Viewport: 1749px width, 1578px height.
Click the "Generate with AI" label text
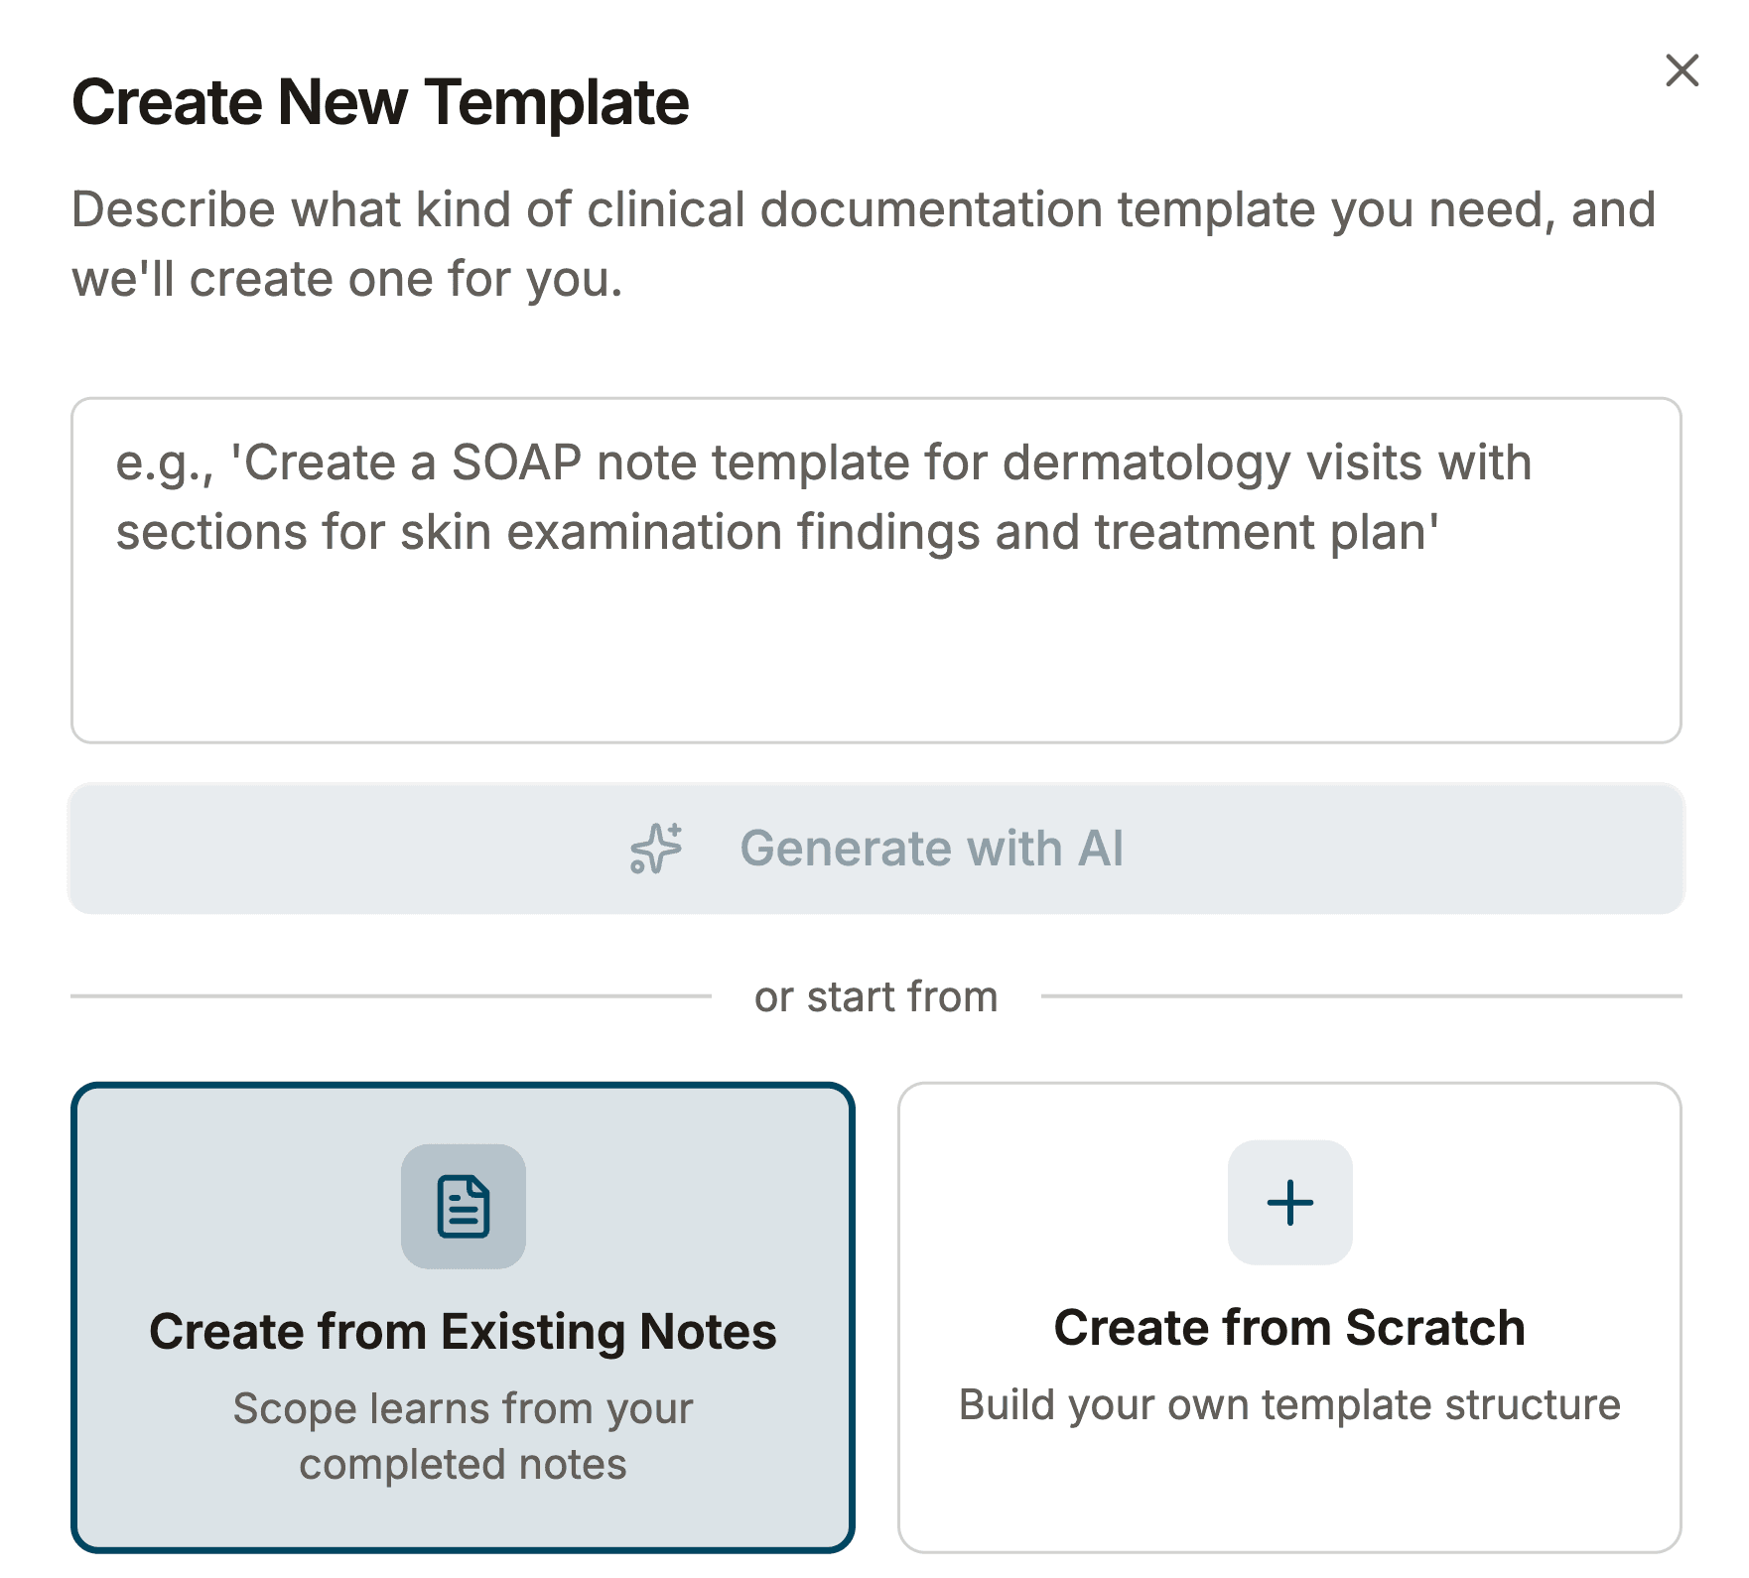click(931, 849)
